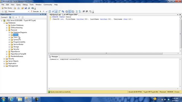Open the available databases dropdown showing Personal
The image size is (182, 102).
click(x=18, y=11)
